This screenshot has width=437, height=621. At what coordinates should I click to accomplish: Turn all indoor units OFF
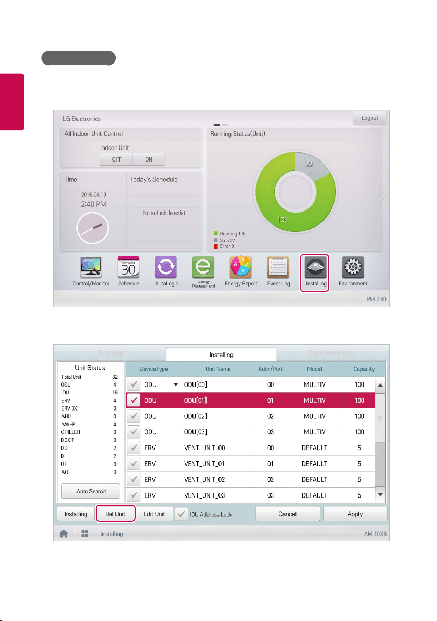coord(116,159)
